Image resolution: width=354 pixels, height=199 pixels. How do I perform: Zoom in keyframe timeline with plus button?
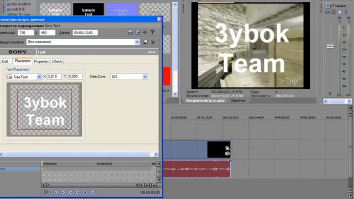click(x=147, y=185)
